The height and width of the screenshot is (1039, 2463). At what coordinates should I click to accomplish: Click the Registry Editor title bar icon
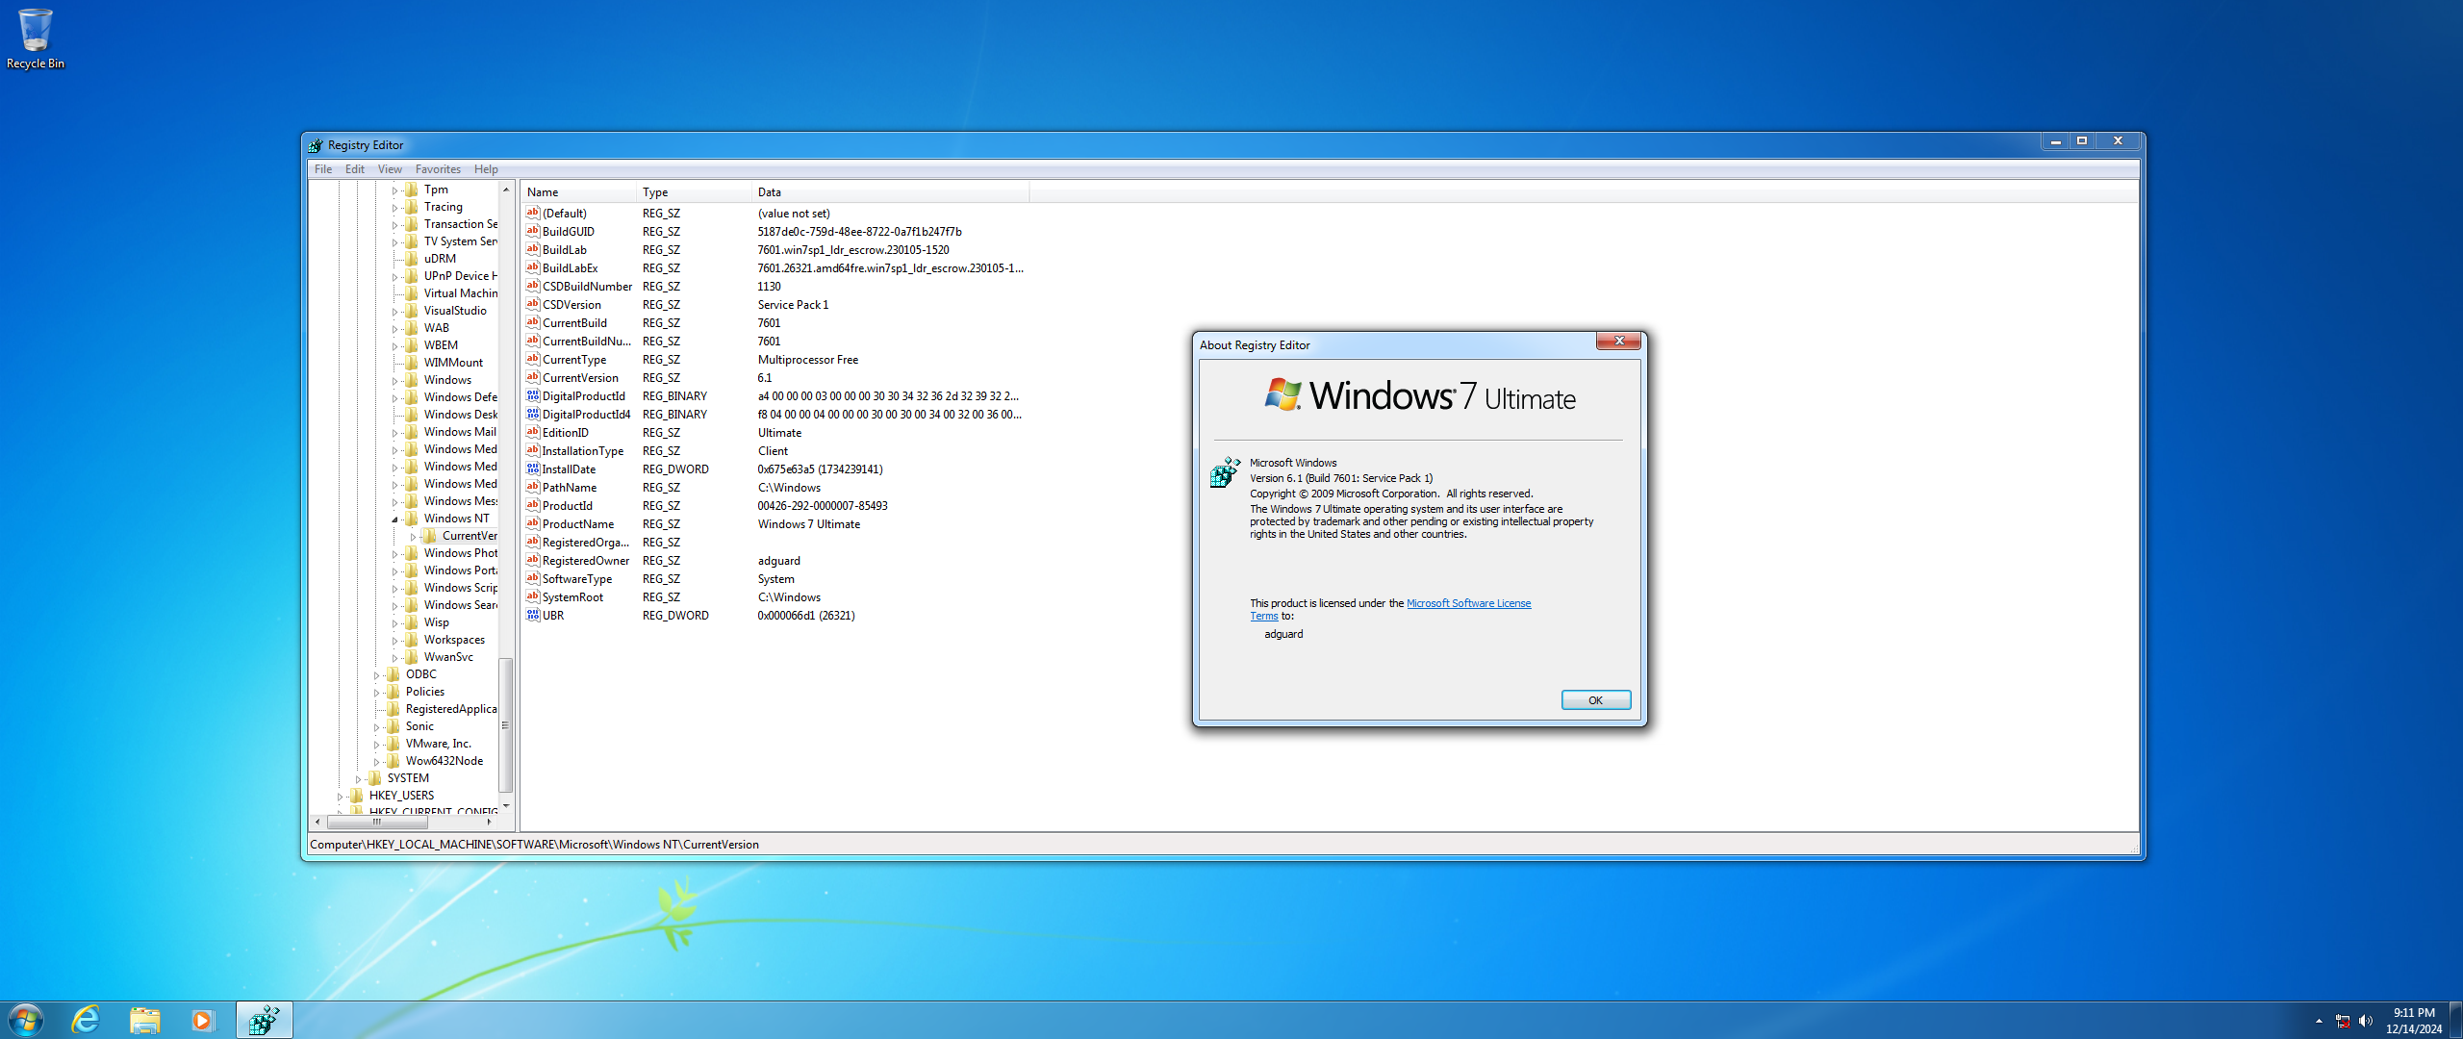[x=316, y=145]
